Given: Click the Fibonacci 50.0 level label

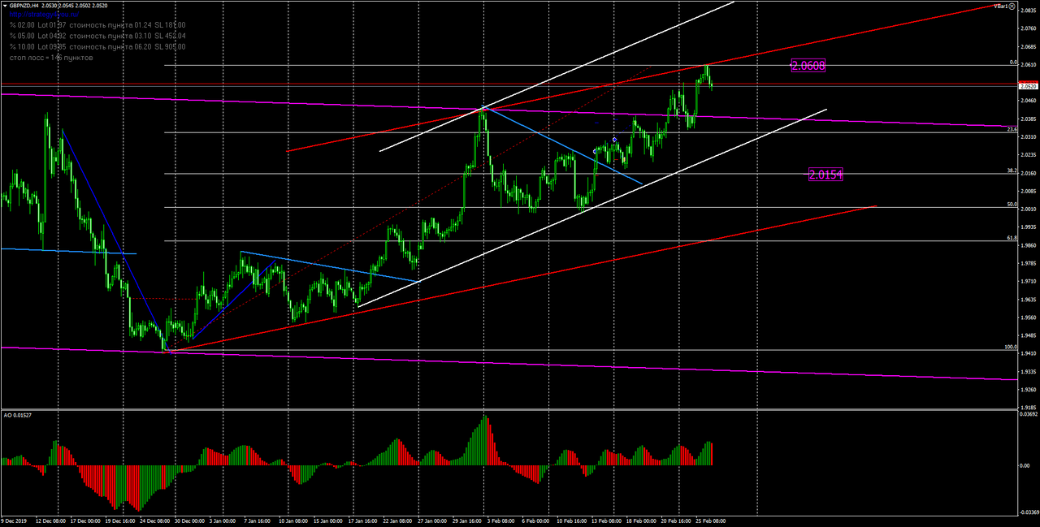Looking at the screenshot, I should [1012, 205].
